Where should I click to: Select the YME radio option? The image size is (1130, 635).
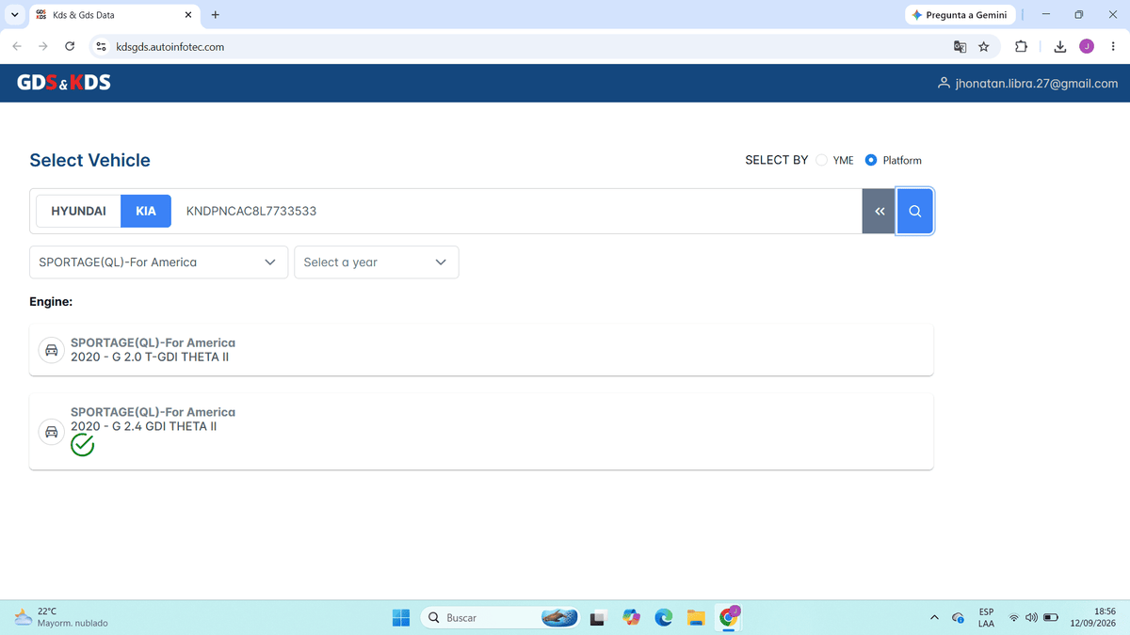click(x=822, y=160)
